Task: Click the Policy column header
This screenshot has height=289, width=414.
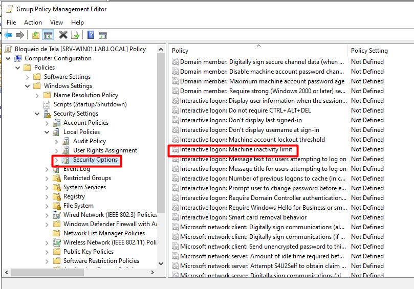Action: (181, 51)
